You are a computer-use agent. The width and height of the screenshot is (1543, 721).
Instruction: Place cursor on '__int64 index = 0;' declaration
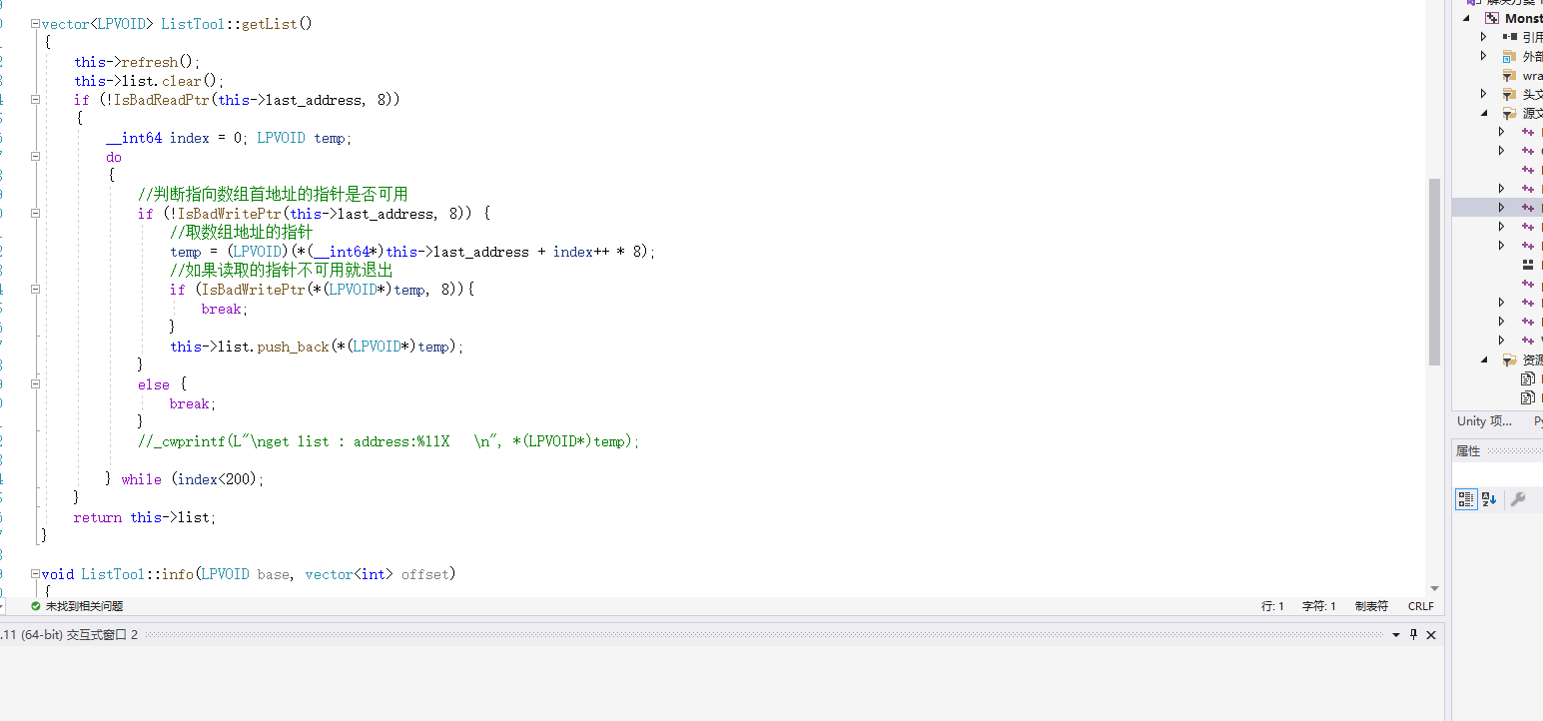175,138
